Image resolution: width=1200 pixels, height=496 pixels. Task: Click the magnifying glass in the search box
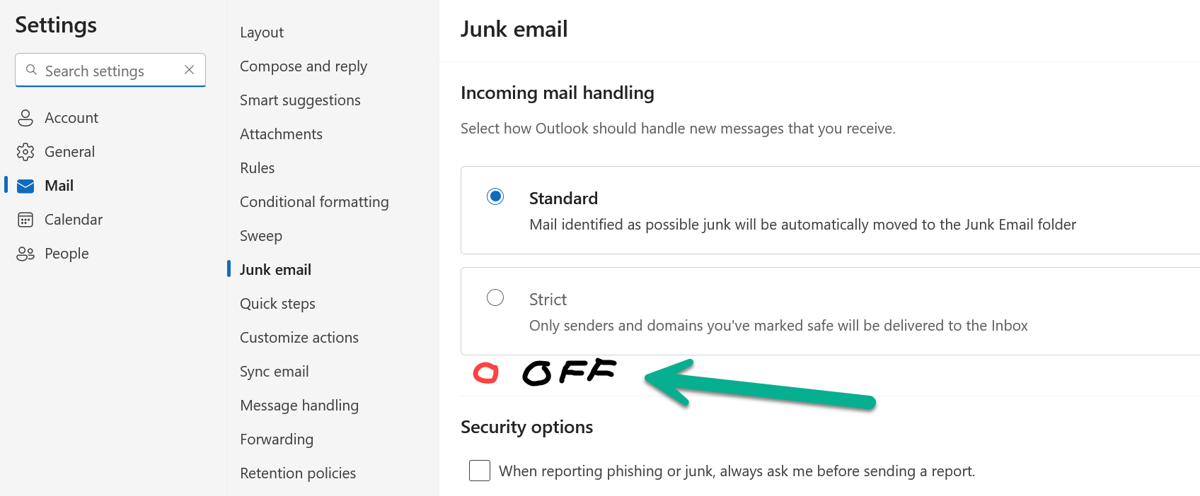click(x=31, y=70)
